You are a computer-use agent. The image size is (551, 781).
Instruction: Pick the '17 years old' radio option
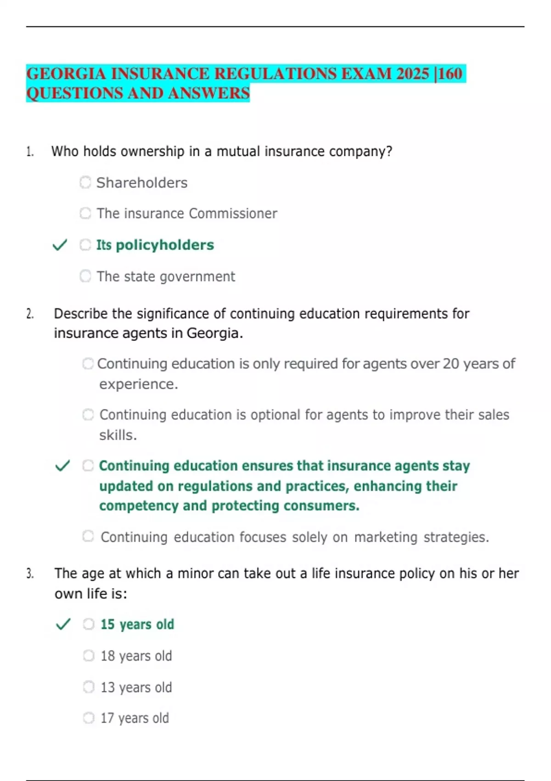[x=89, y=718]
